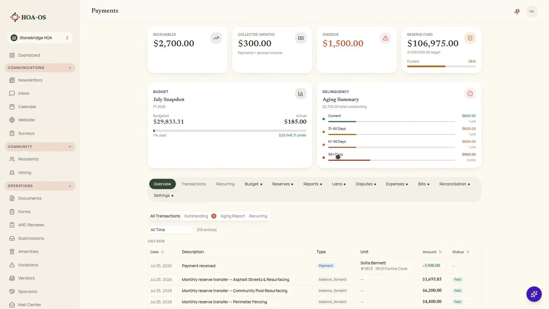Click the Perimeter Fencing transfer row

[314, 302]
